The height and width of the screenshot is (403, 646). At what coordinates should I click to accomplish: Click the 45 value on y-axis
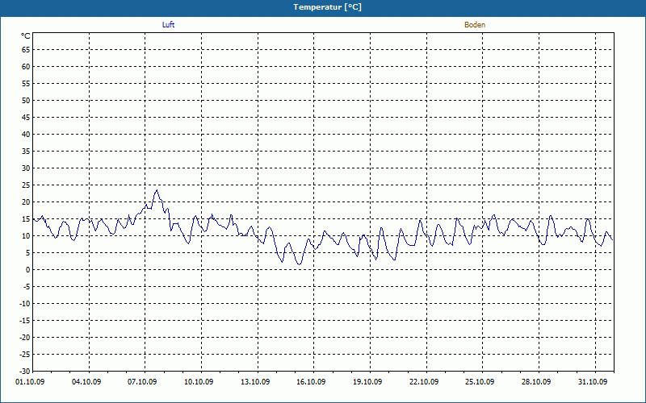click(26, 118)
